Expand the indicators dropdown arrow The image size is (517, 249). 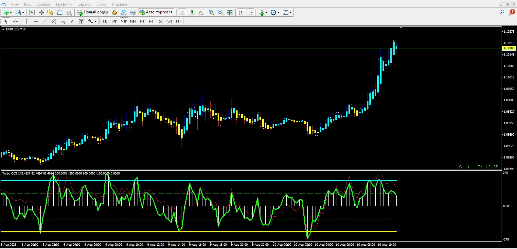266,12
